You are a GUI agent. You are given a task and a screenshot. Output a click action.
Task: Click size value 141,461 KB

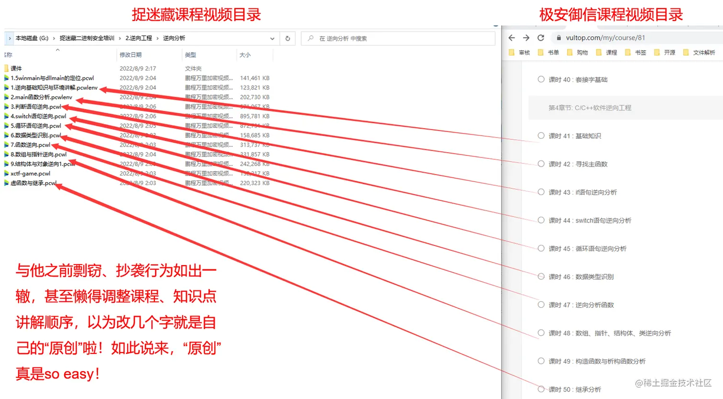(255, 78)
